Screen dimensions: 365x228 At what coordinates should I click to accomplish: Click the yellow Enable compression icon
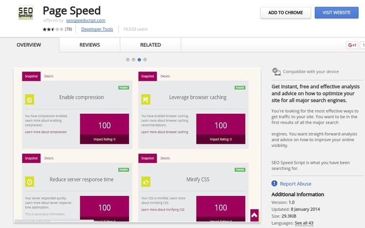(x=30, y=100)
